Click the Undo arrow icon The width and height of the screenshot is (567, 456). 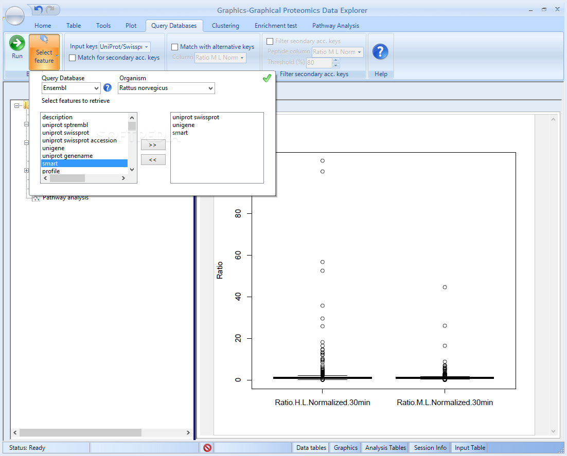(38, 9)
